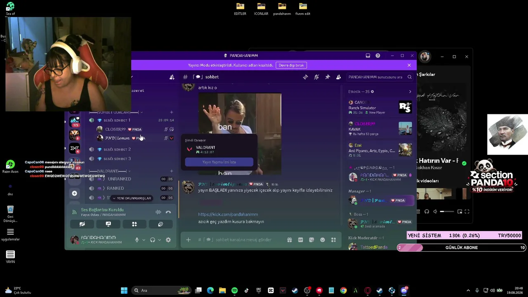This screenshot has height=297, width=528.
Task: Open voice noise suppression waveform icon
Action: coord(158,212)
